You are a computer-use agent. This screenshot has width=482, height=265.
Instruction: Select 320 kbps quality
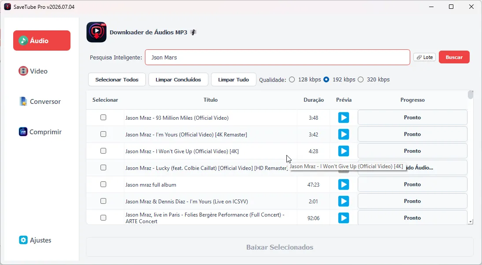tap(361, 80)
